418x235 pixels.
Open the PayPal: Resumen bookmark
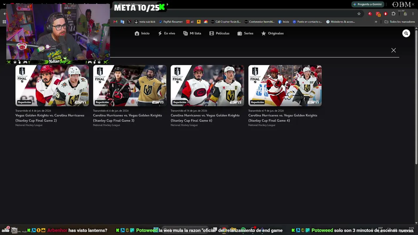171,22
